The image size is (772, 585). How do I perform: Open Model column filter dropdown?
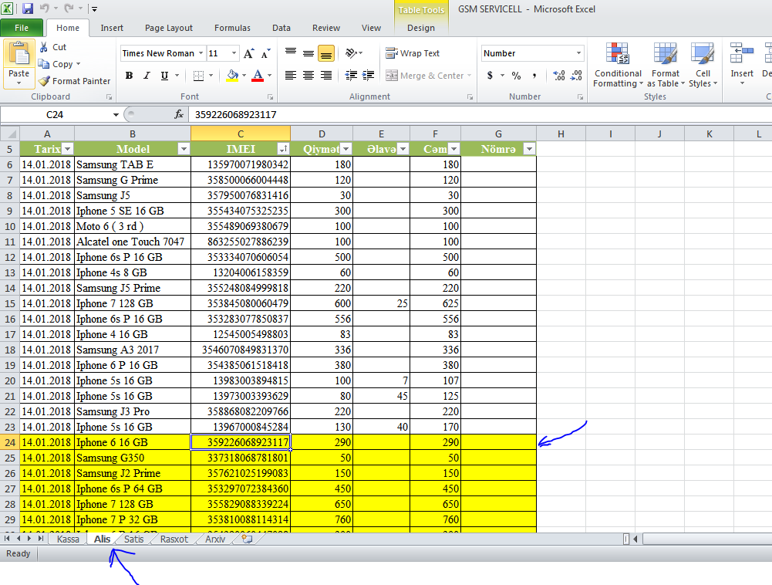184,149
